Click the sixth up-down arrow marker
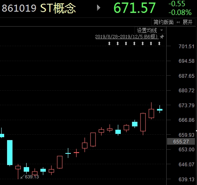This screenshot has width=197, height=185. point(151,44)
